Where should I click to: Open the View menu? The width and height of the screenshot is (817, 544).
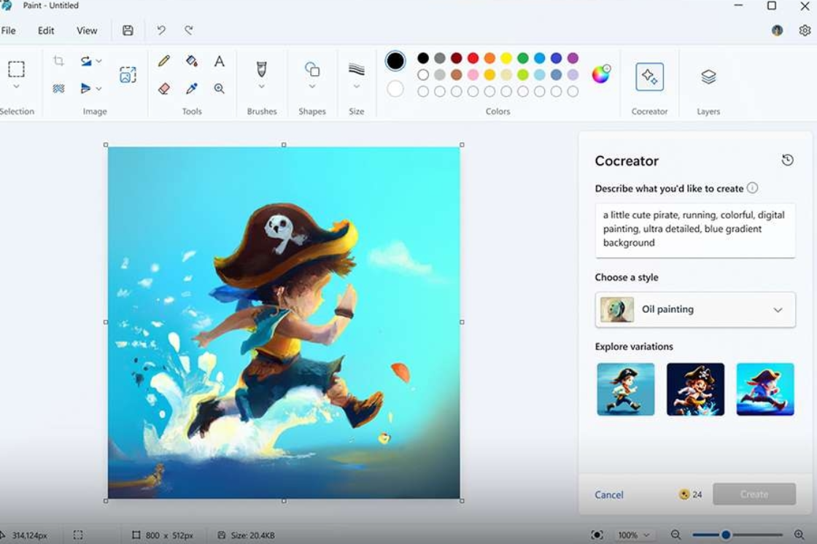[87, 31]
